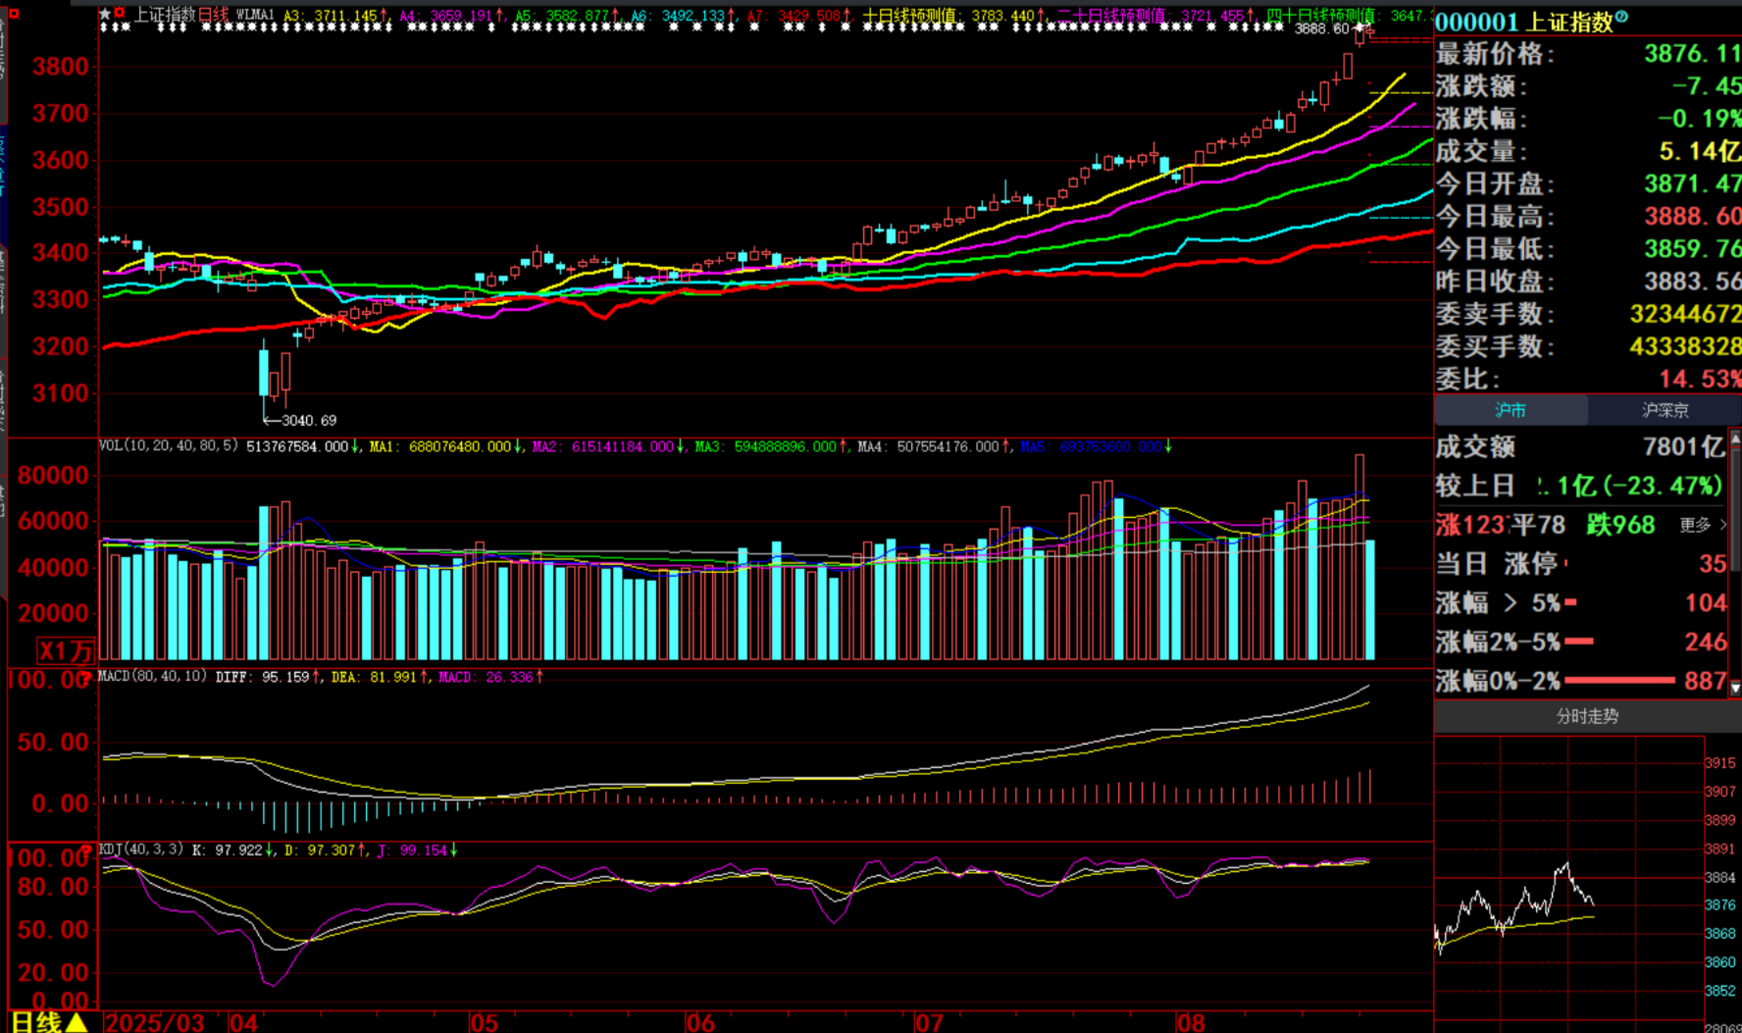
Task: Click the 涨幅2%-5% row count 246
Action: click(1706, 642)
